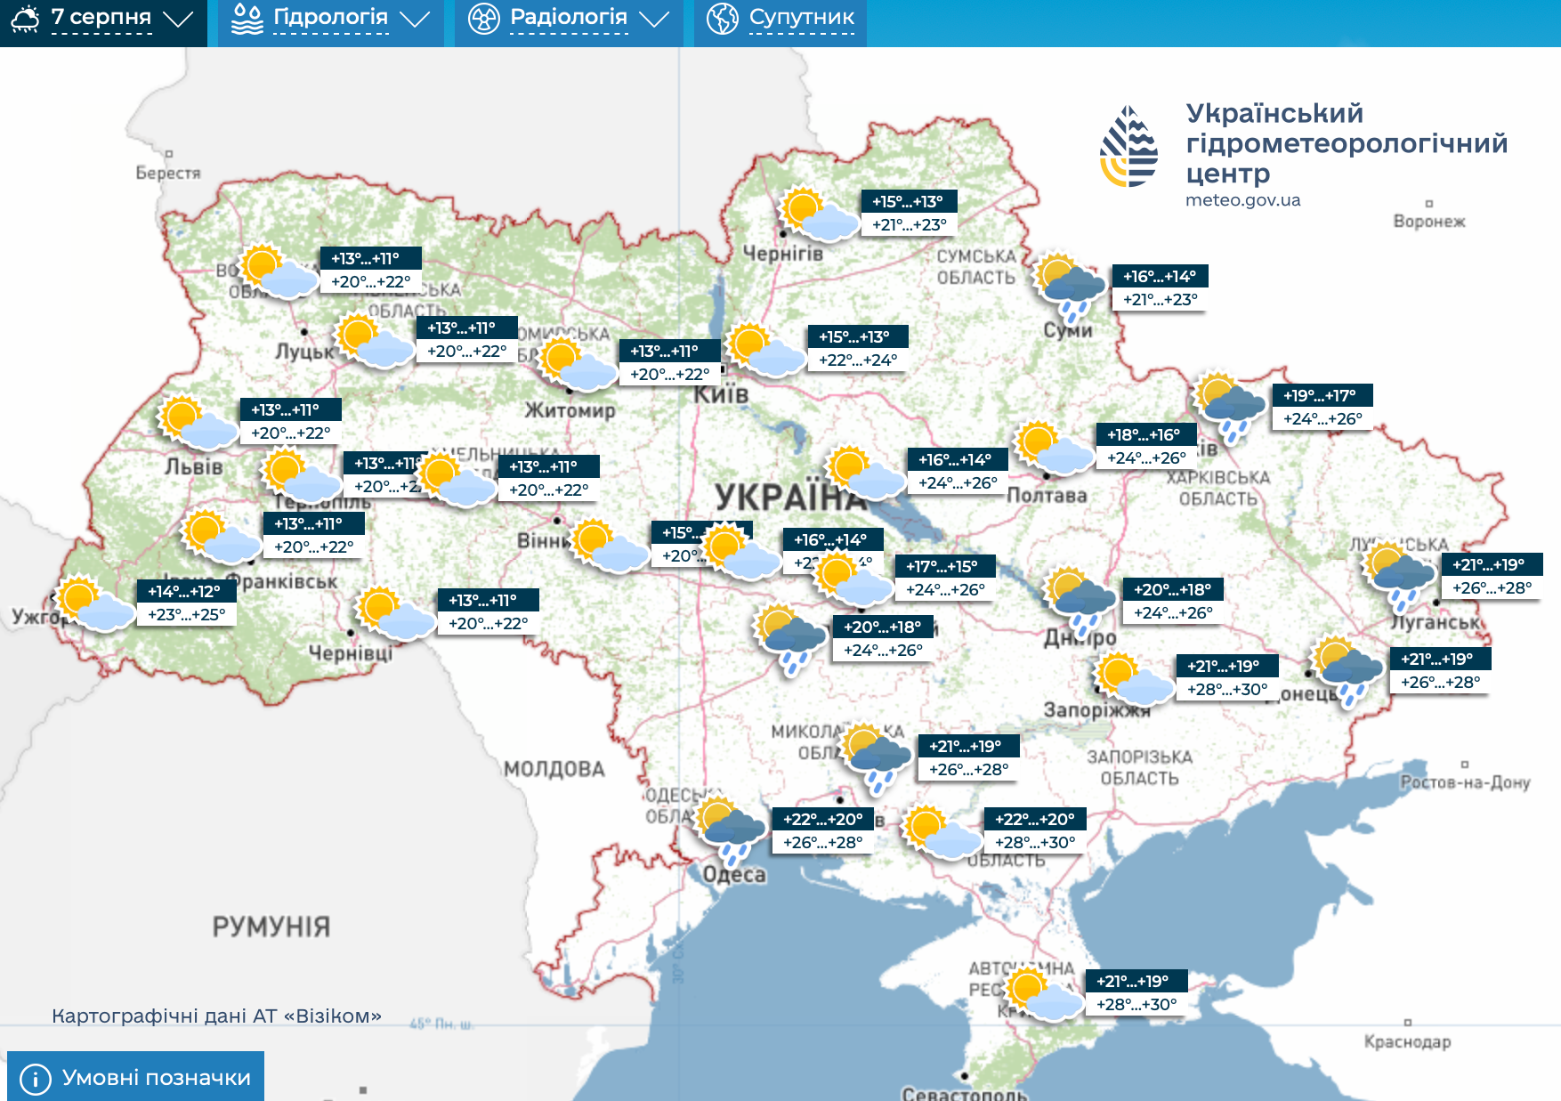Click the water waves Гідрологія icon

click(x=247, y=19)
